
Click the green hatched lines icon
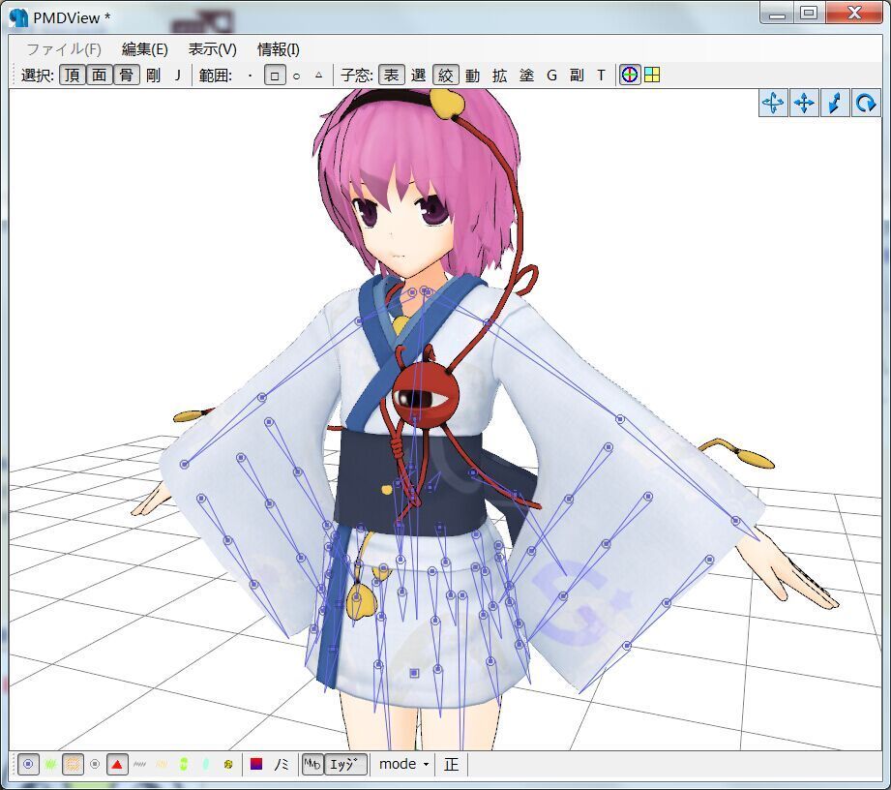point(50,764)
